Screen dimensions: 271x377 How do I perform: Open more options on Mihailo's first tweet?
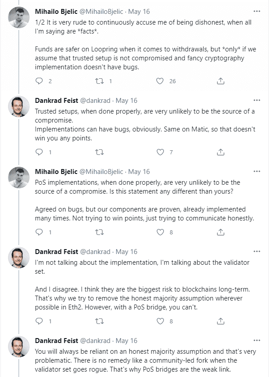tap(257, 11)
